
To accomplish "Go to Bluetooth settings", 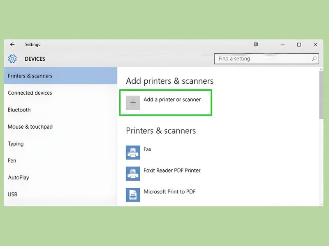I will click(19, 110).
